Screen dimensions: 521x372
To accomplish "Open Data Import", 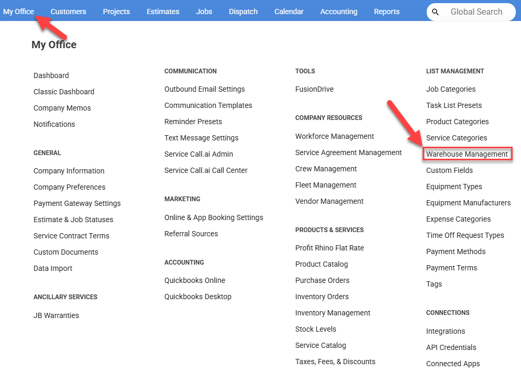I will pos(53,269).
